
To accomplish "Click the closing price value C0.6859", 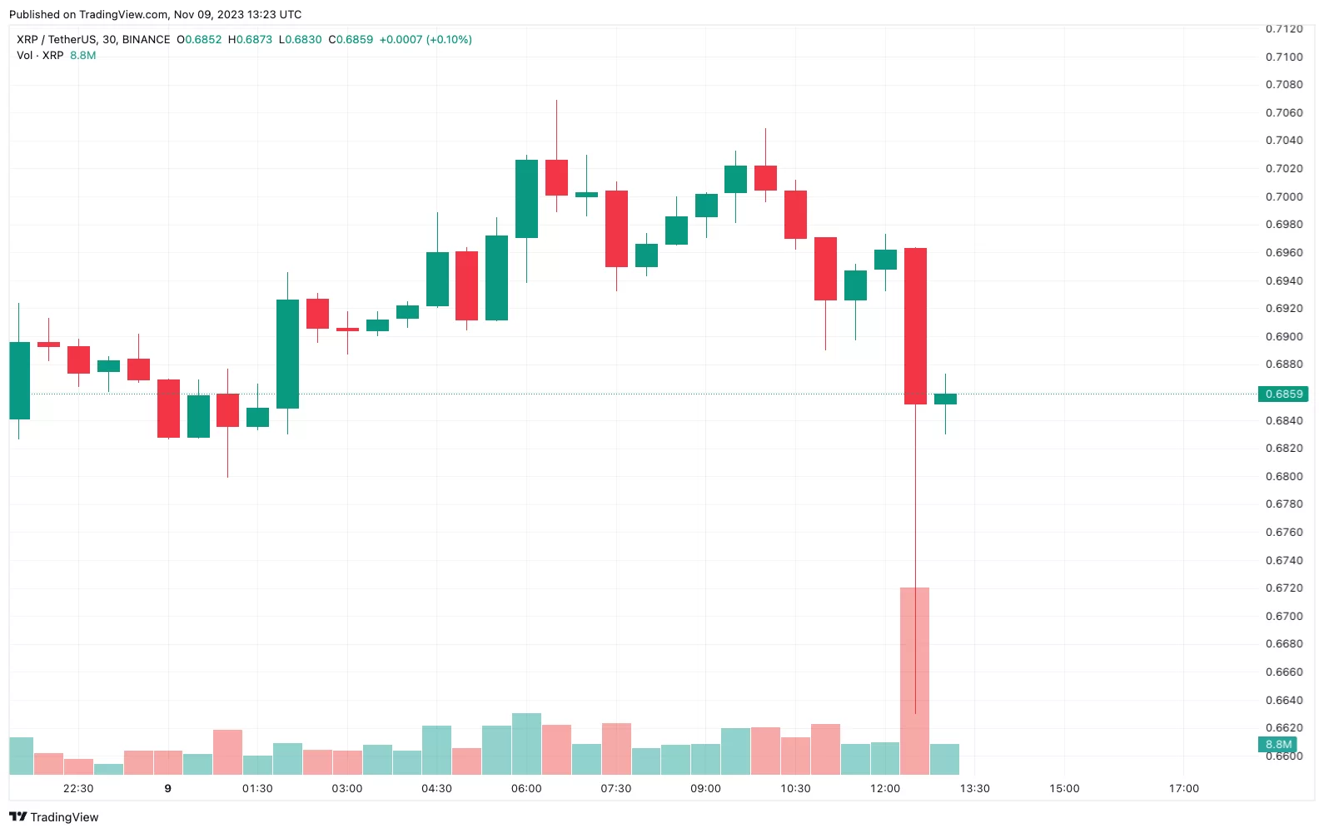I will point(351,40).
